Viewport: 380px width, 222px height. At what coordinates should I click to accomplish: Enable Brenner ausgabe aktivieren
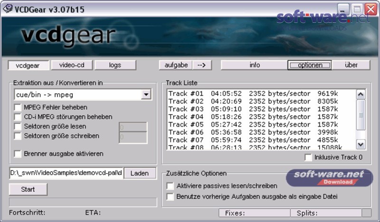point(18,154)
